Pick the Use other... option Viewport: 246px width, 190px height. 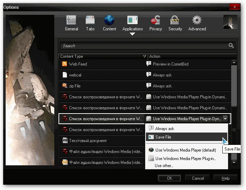[x=164, y=166]
